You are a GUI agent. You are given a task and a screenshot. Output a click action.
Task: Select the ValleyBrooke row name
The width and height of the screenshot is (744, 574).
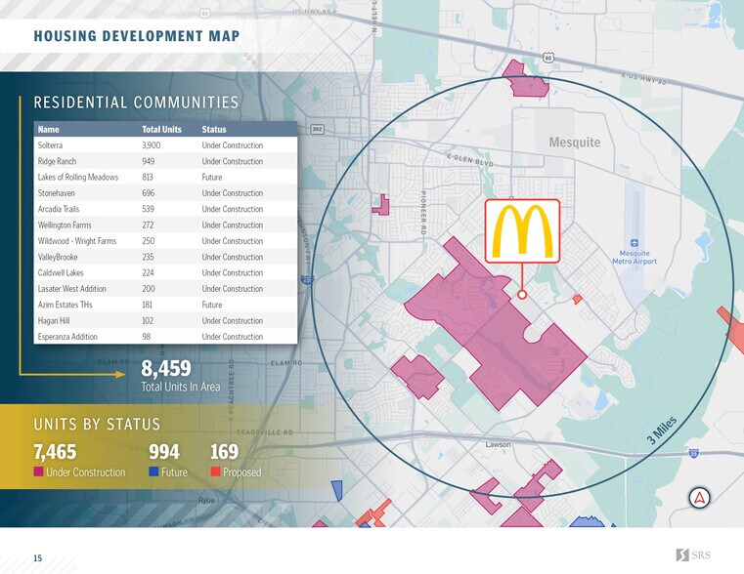[58, 257]
